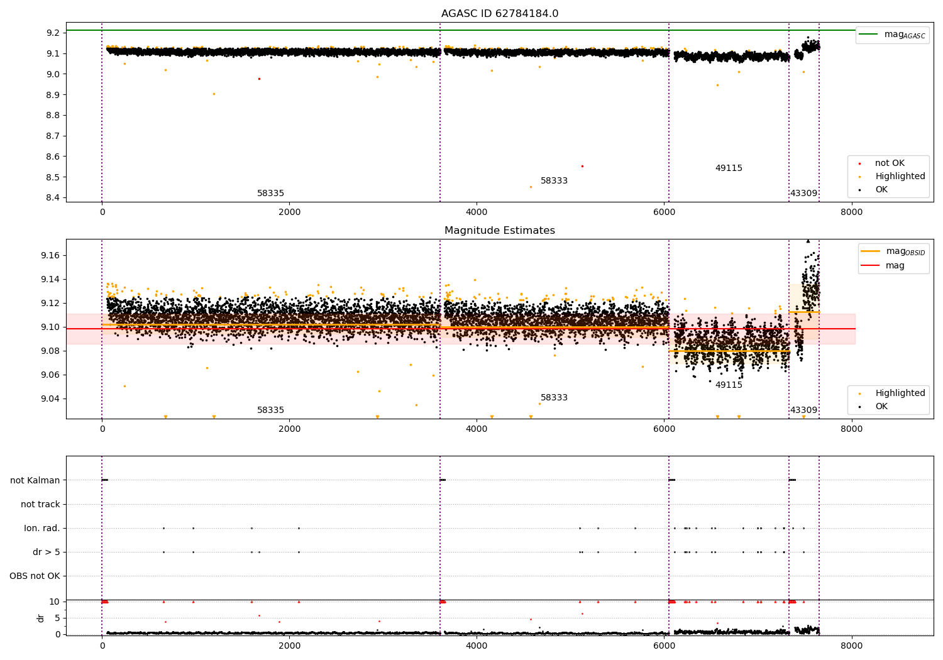Click the 5 tick on the dr axis
Screen dimensions: 943x660
coord(57,618)
